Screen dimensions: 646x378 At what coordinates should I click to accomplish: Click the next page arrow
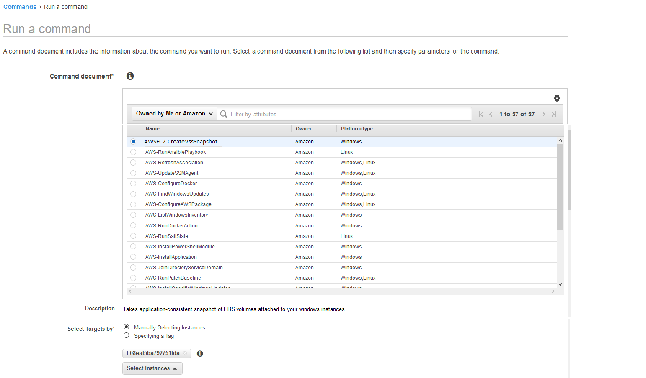click(x=543, y=114)
